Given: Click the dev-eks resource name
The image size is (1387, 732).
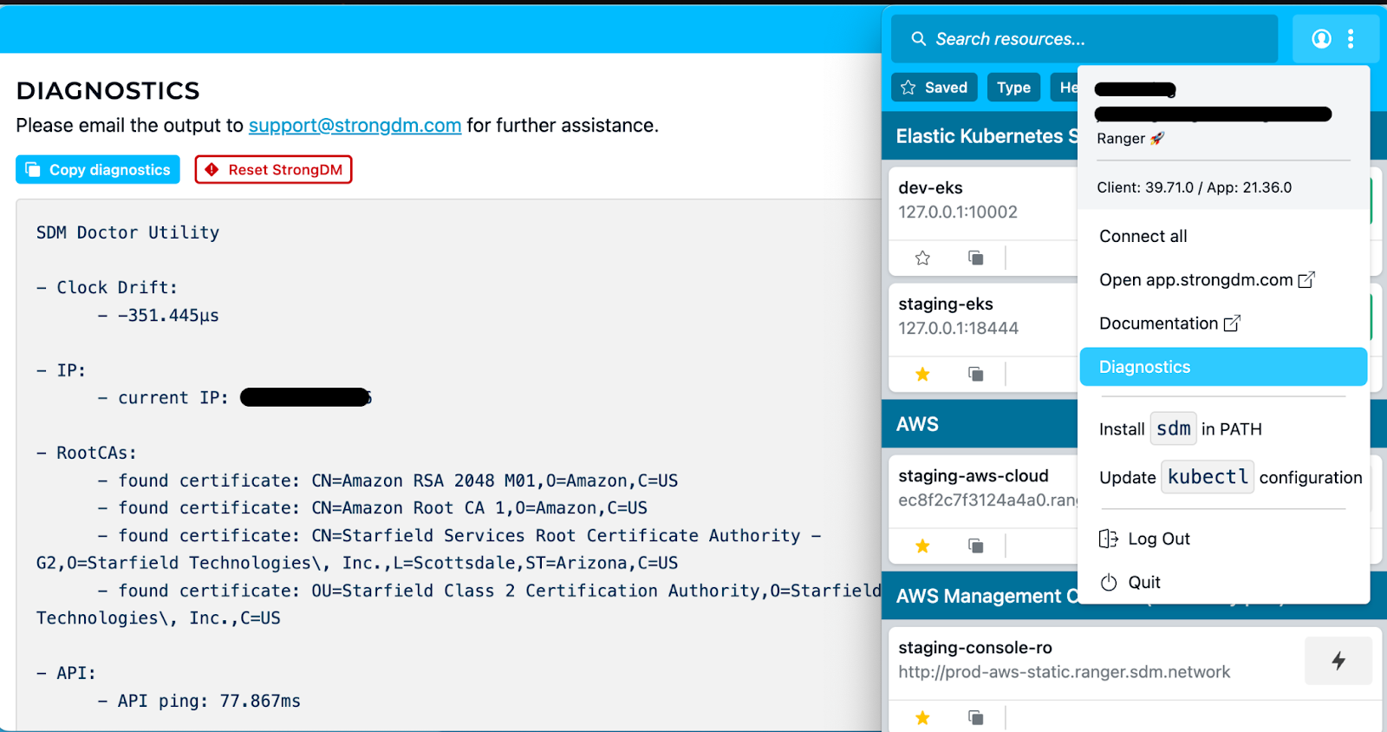Looking at the screenshot, I should click(x=930, y=187).
